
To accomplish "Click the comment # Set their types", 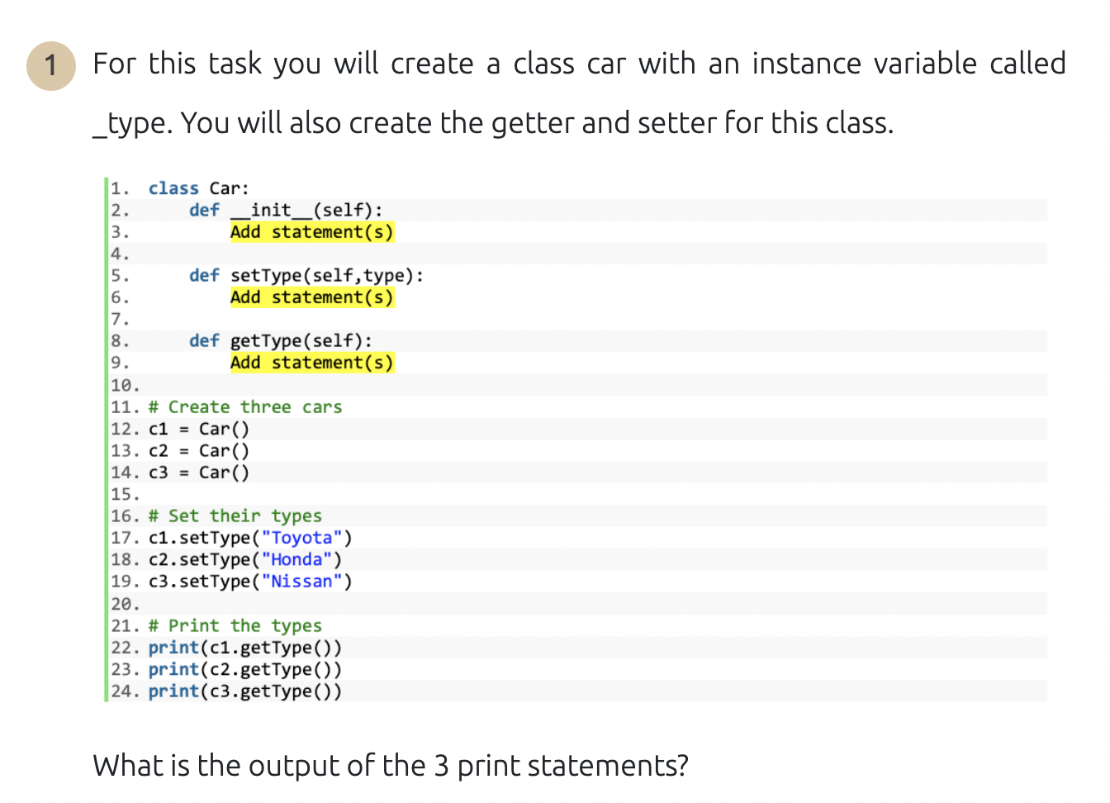I will click(234, 516).
